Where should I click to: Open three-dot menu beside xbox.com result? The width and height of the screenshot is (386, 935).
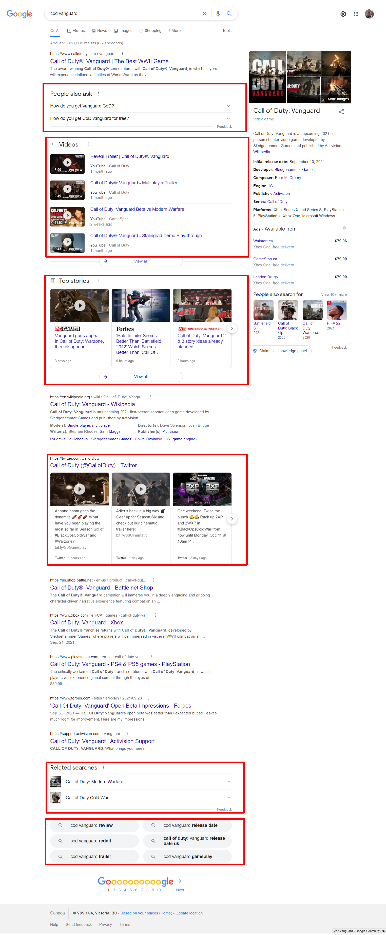click(x=156, y=615)
